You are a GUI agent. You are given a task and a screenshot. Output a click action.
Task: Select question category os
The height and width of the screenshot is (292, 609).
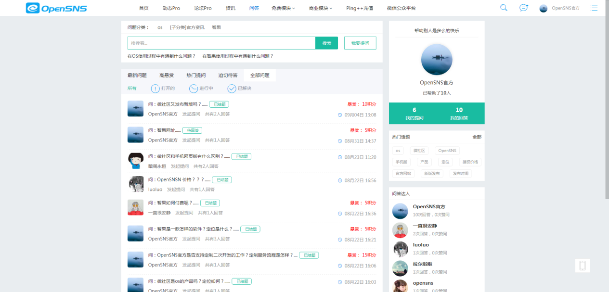[160, 27]
